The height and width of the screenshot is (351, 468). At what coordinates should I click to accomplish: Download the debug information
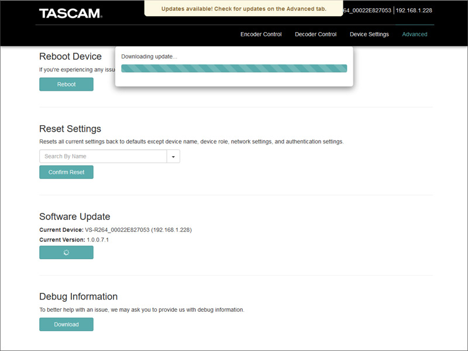[x=66, y=324]
